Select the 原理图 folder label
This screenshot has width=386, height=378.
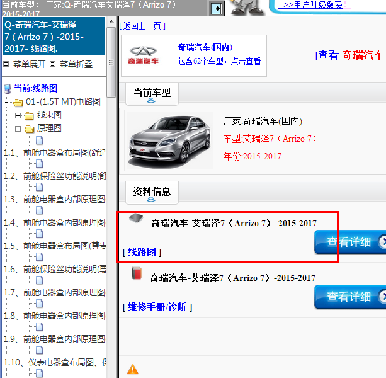49,128
